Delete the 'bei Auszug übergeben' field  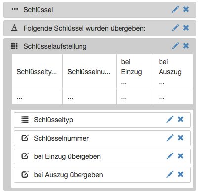(181, 174)
